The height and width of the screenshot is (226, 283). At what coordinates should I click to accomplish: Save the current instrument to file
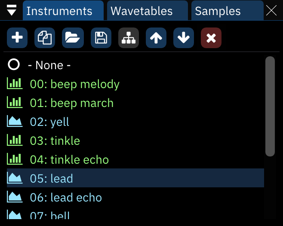click(101, 38)
